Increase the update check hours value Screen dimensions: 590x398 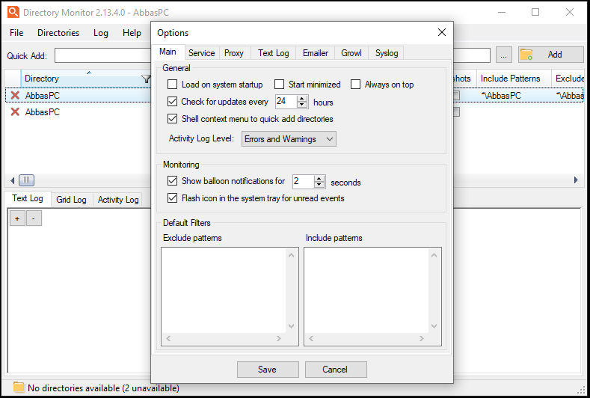(x=302, y=98)
